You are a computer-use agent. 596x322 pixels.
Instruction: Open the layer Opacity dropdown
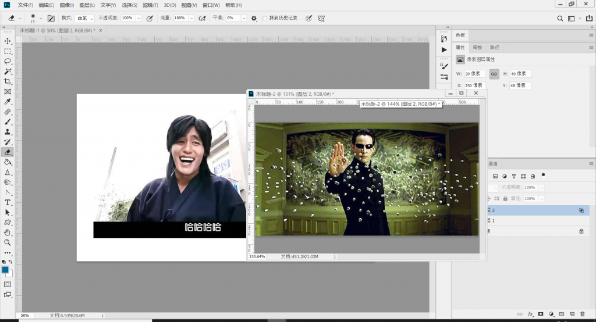(x=542, y=188)
